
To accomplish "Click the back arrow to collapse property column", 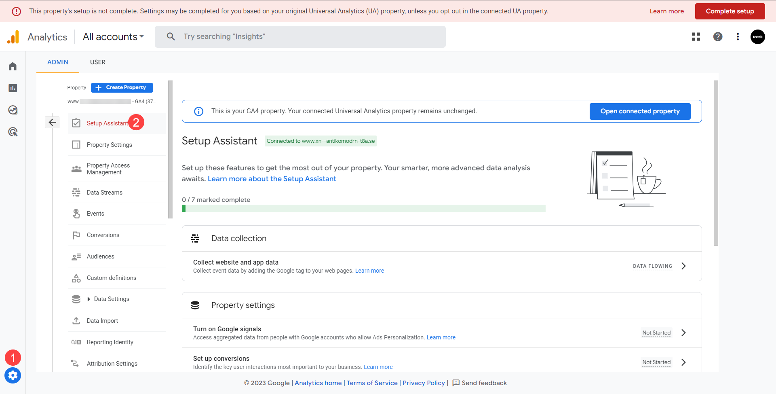I will coord(52,123).
